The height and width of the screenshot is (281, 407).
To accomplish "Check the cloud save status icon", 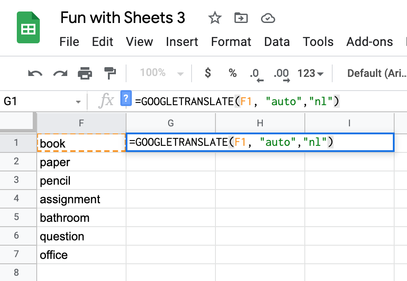I will tap(268, 18).
